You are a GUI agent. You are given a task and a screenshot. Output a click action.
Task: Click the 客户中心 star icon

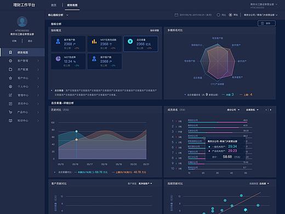pyautogui.click(x=10, y=78)
